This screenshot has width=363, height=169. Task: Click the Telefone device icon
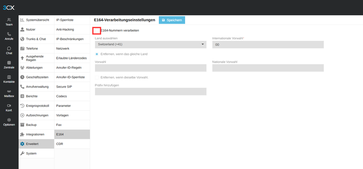point(22,48)
